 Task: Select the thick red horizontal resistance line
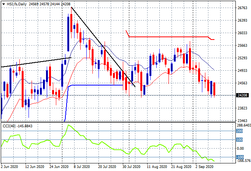pos(168,37)
